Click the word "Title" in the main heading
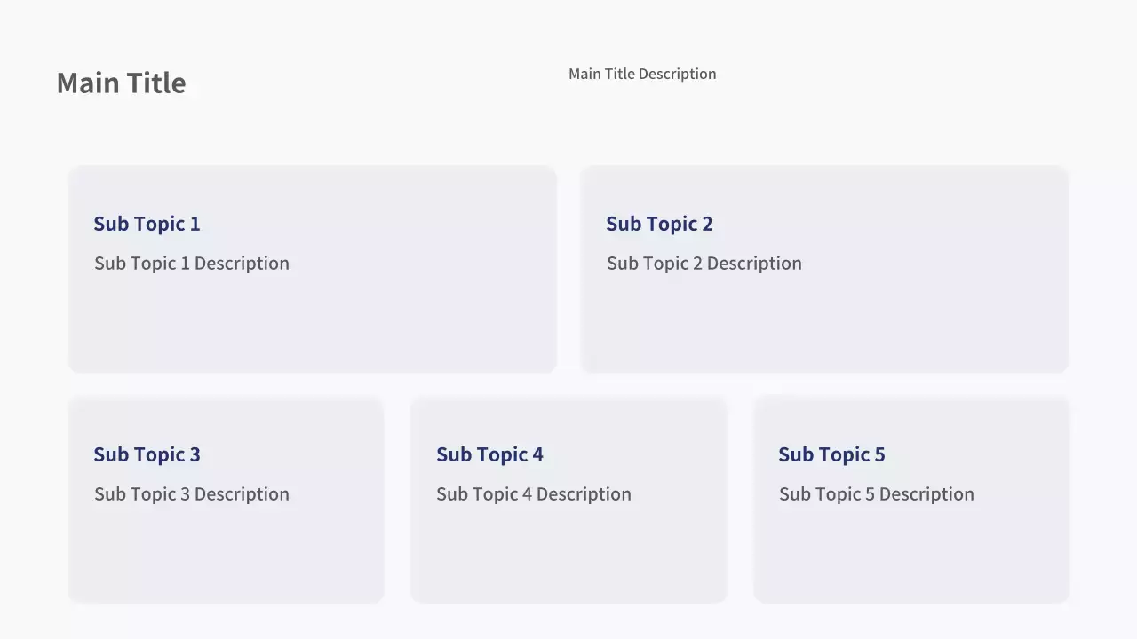 pos(154,83)
